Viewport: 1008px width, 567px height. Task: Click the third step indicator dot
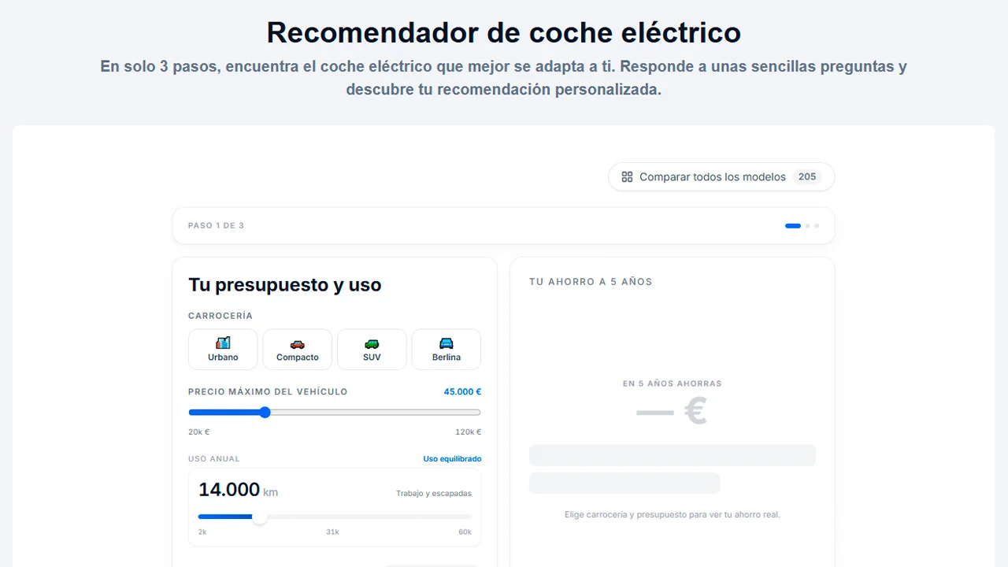pos(817,226)
